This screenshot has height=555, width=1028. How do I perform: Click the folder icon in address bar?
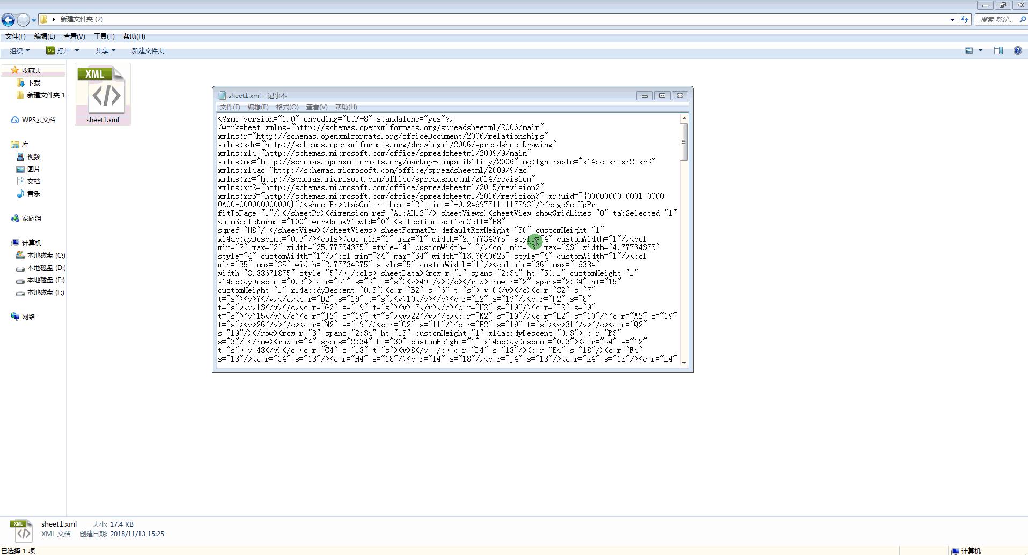(44, 19)
